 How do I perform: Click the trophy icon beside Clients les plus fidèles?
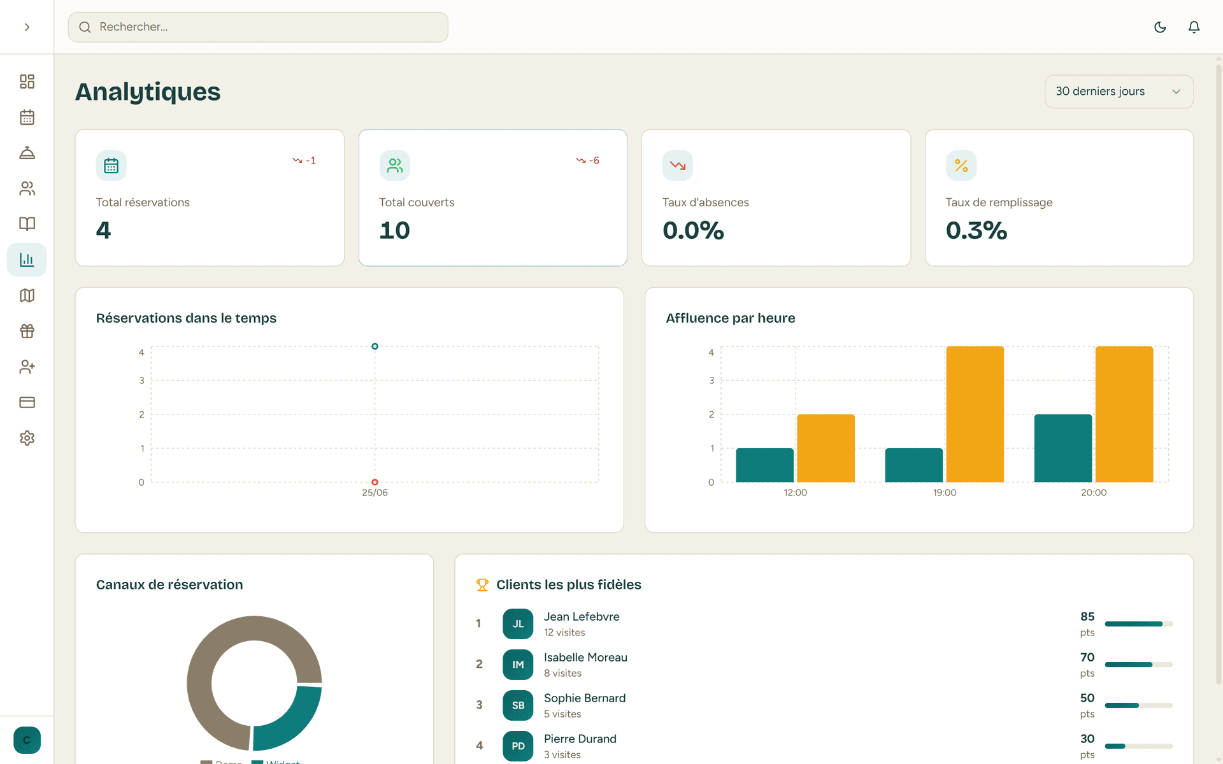coord(482,584)
